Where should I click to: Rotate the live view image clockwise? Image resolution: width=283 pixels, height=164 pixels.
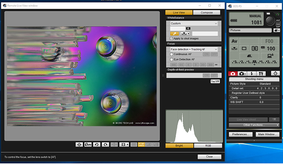coord(105,144)
